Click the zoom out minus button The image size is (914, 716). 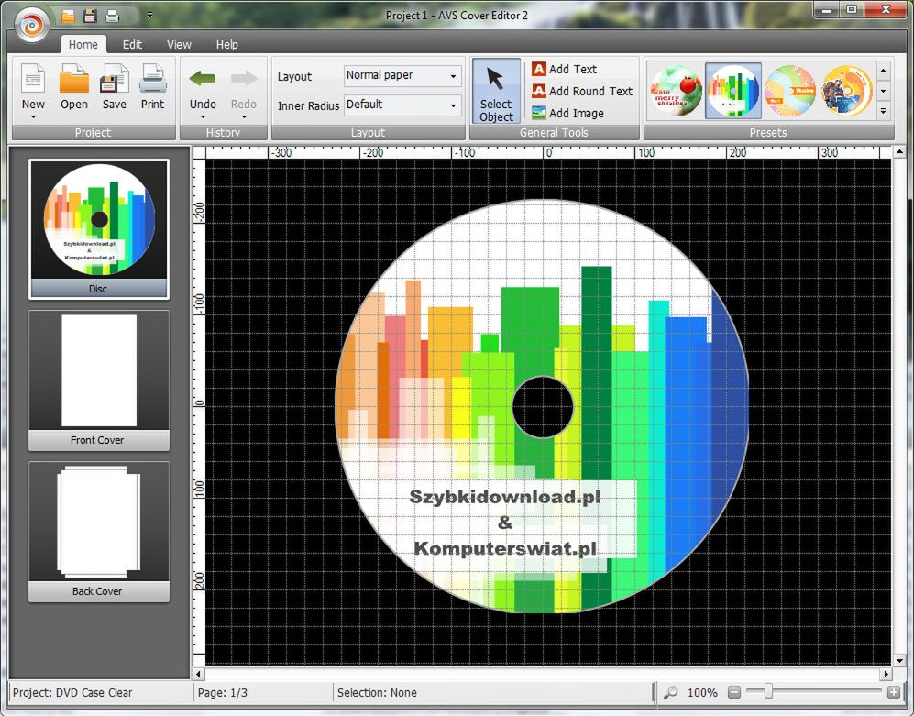[x=734, y=692]
